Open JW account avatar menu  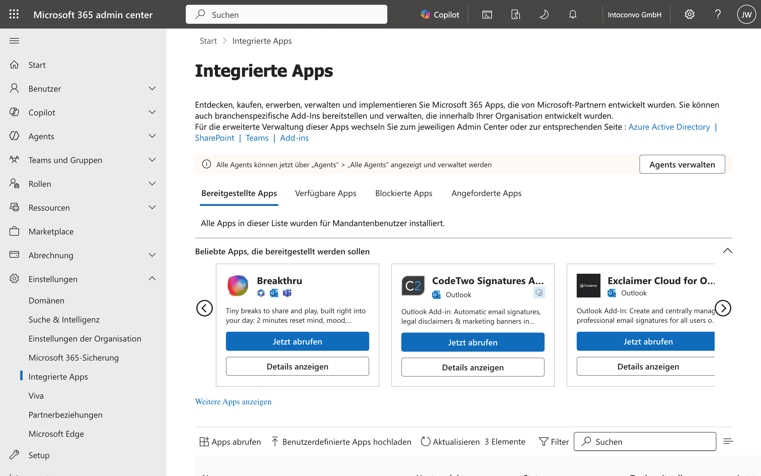(746, 15)
